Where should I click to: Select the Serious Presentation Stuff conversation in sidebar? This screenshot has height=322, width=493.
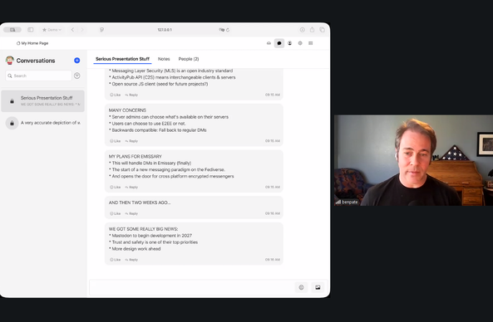click(42, 101)
